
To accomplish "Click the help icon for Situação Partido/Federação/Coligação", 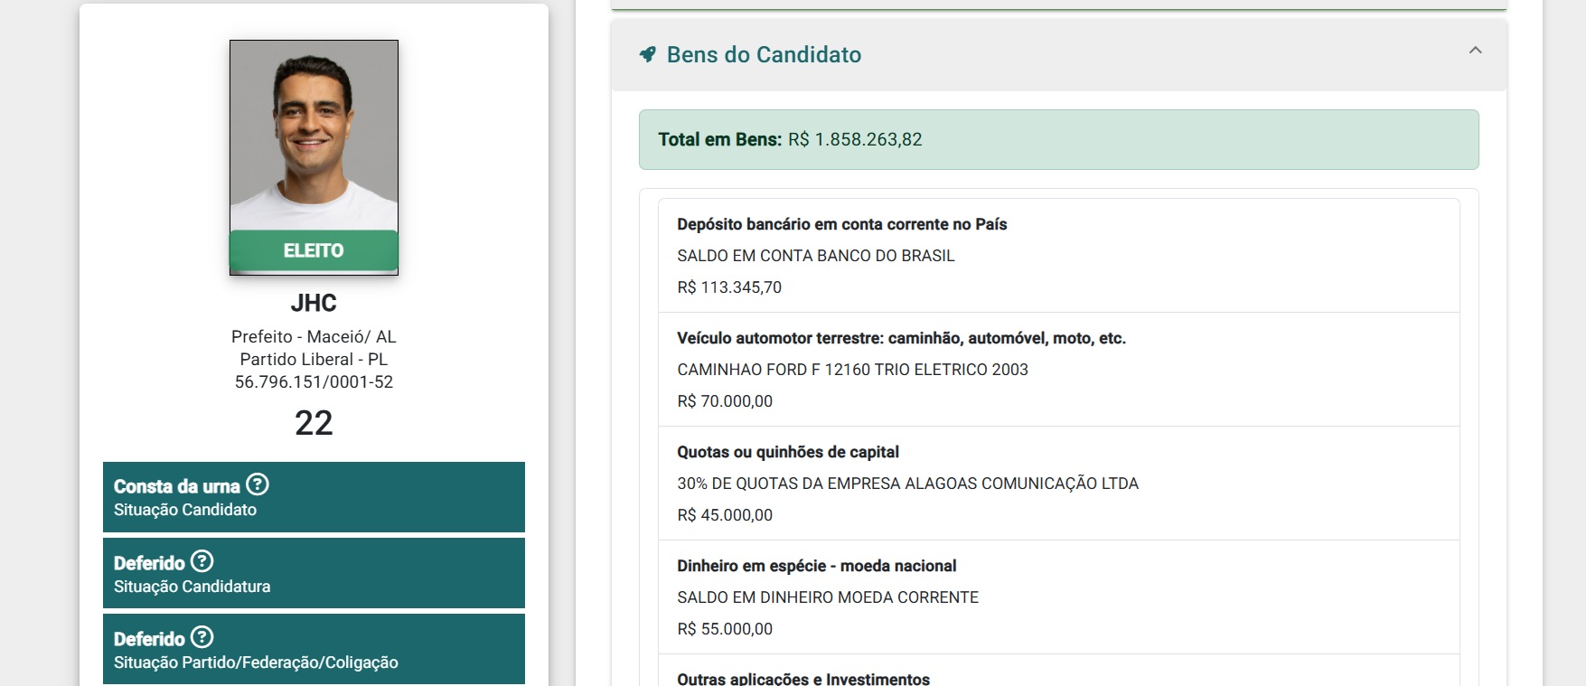I will click(x=202, y=637).
